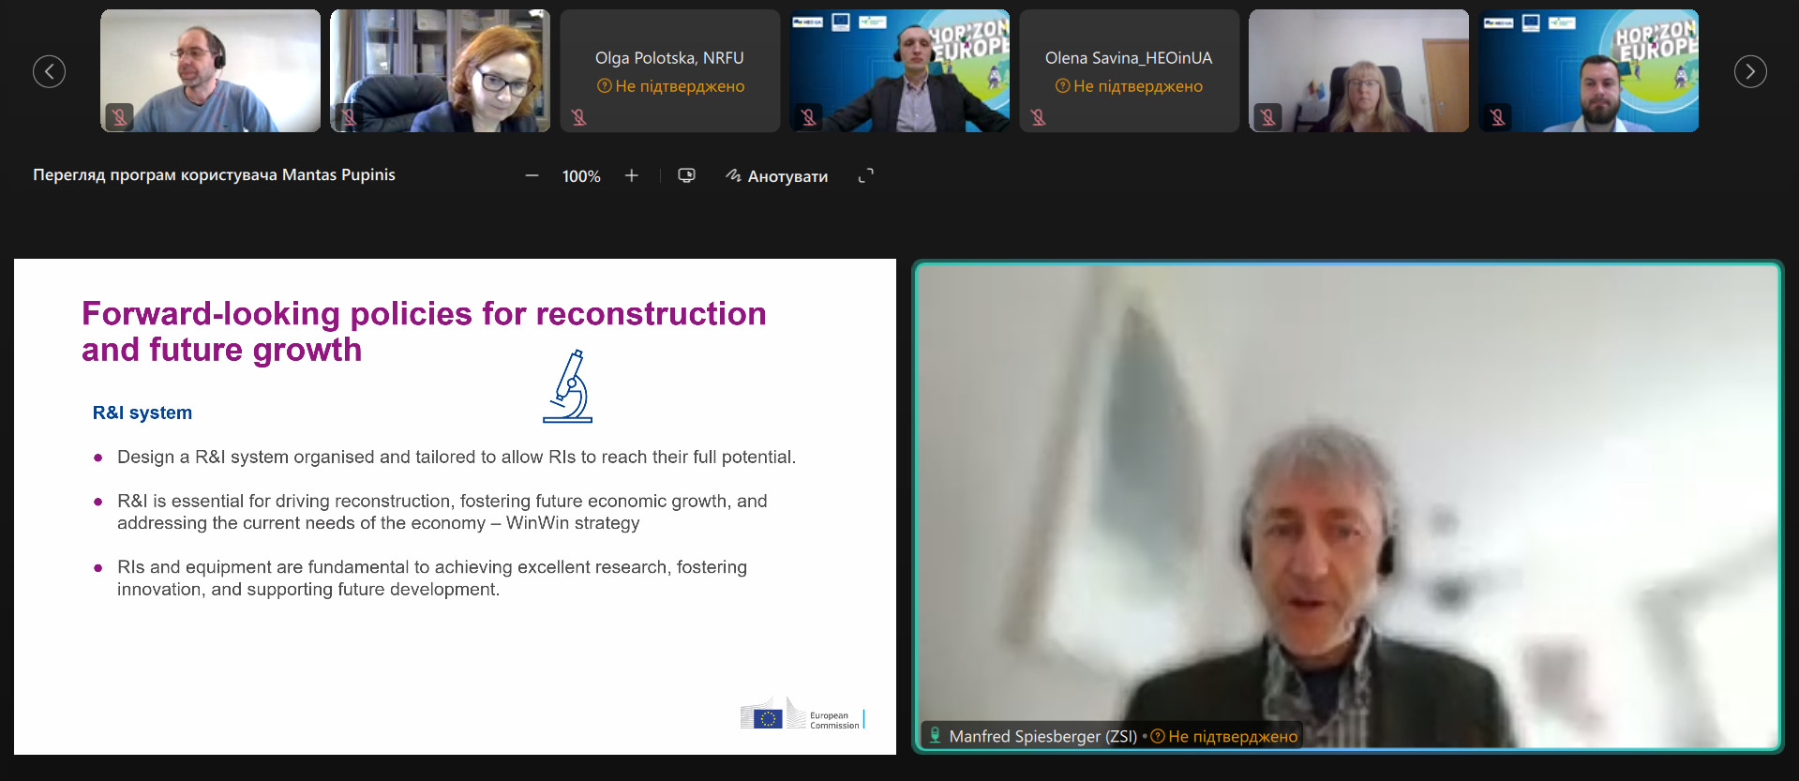
Task: Click unverified status under Olena Savina name
Action: (1129, 86)
